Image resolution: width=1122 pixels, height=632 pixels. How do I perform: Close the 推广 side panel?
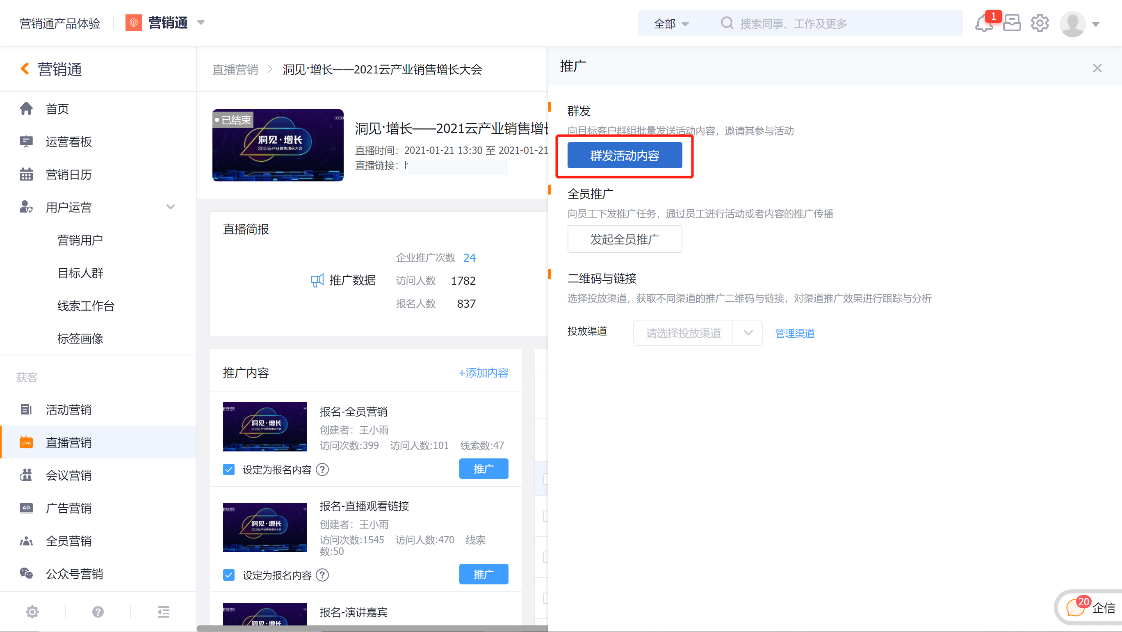tap(1097, 68)
